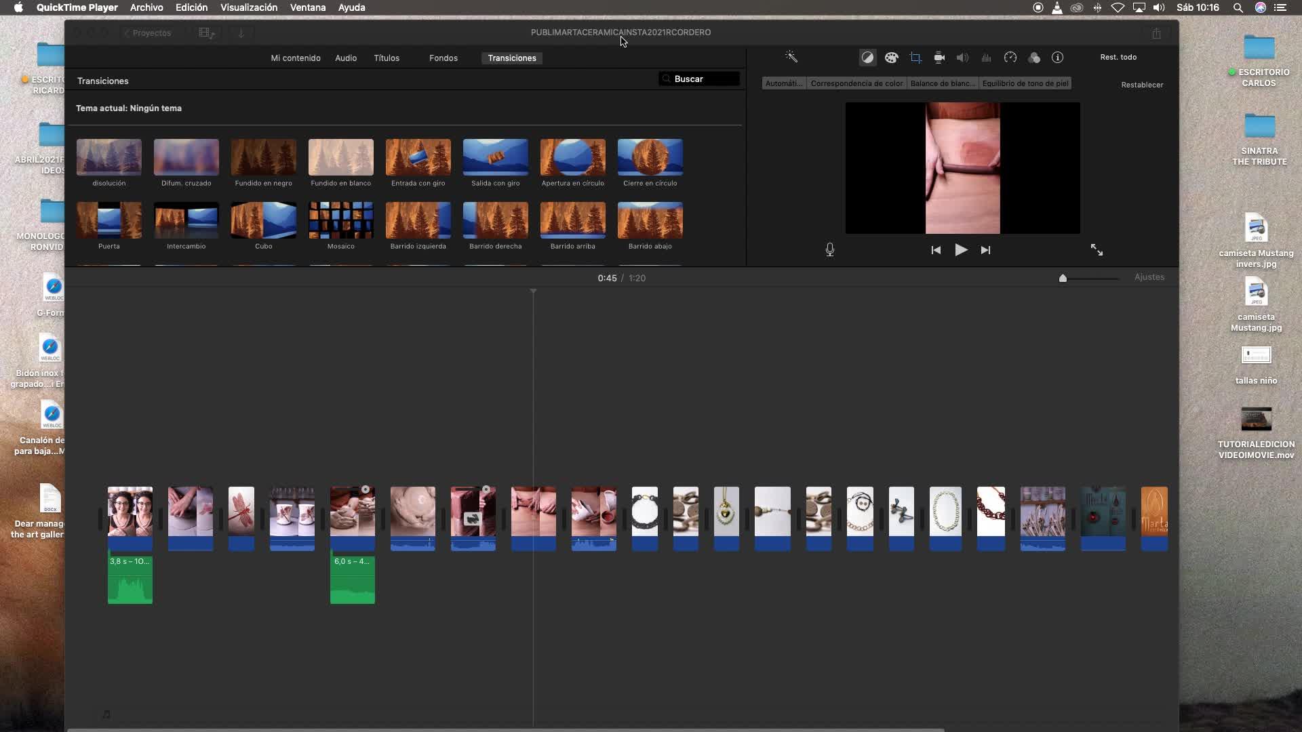Select Correspondencia de color option
Screen dimensions: 1302x732
pyautogui.click(x=856, y=83)
